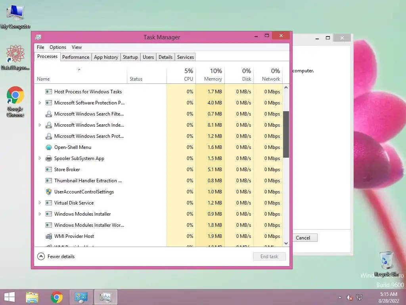The width and height of the screenshot is (406, 305).
Task: Click the Microsoft Windows Search Filter icon
Action: [x=49, y=114]
